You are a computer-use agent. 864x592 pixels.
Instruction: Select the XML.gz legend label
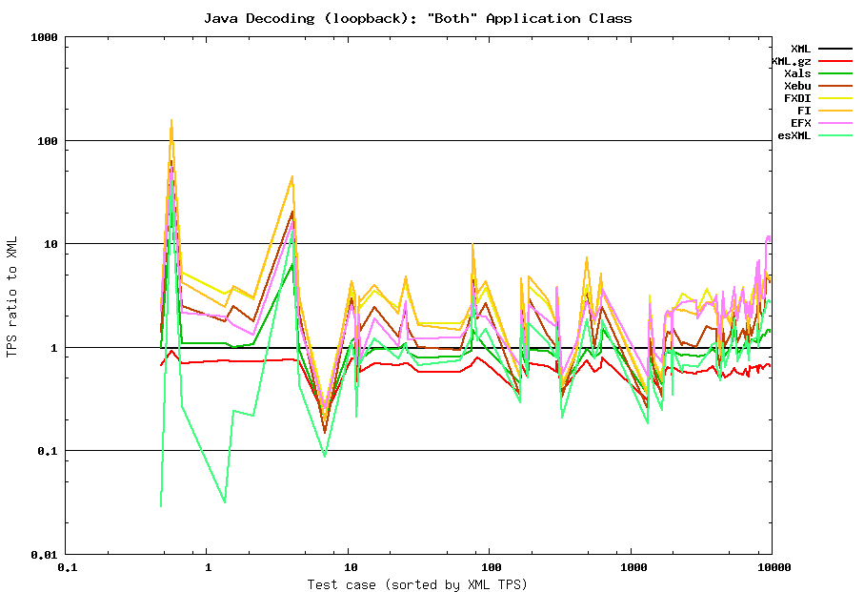coord(791,61)
